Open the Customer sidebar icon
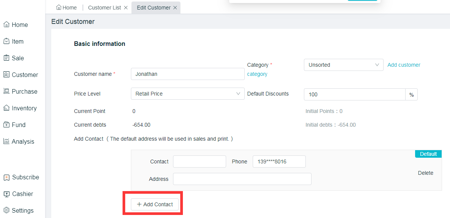450x218 pixels. [6, 75]
